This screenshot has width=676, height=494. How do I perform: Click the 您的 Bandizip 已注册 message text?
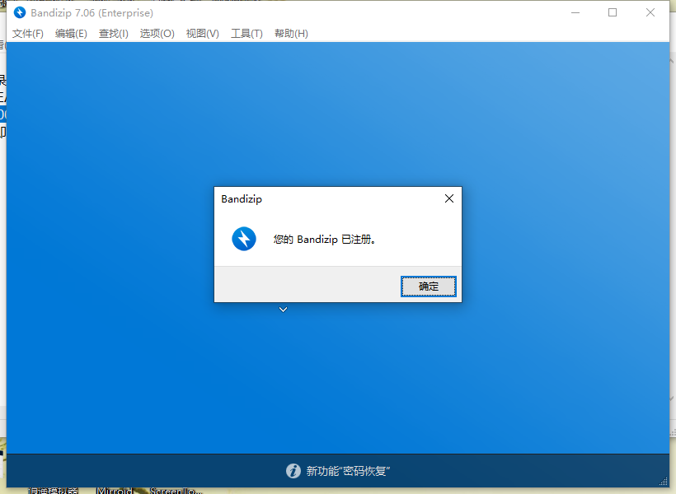point(324,240)
